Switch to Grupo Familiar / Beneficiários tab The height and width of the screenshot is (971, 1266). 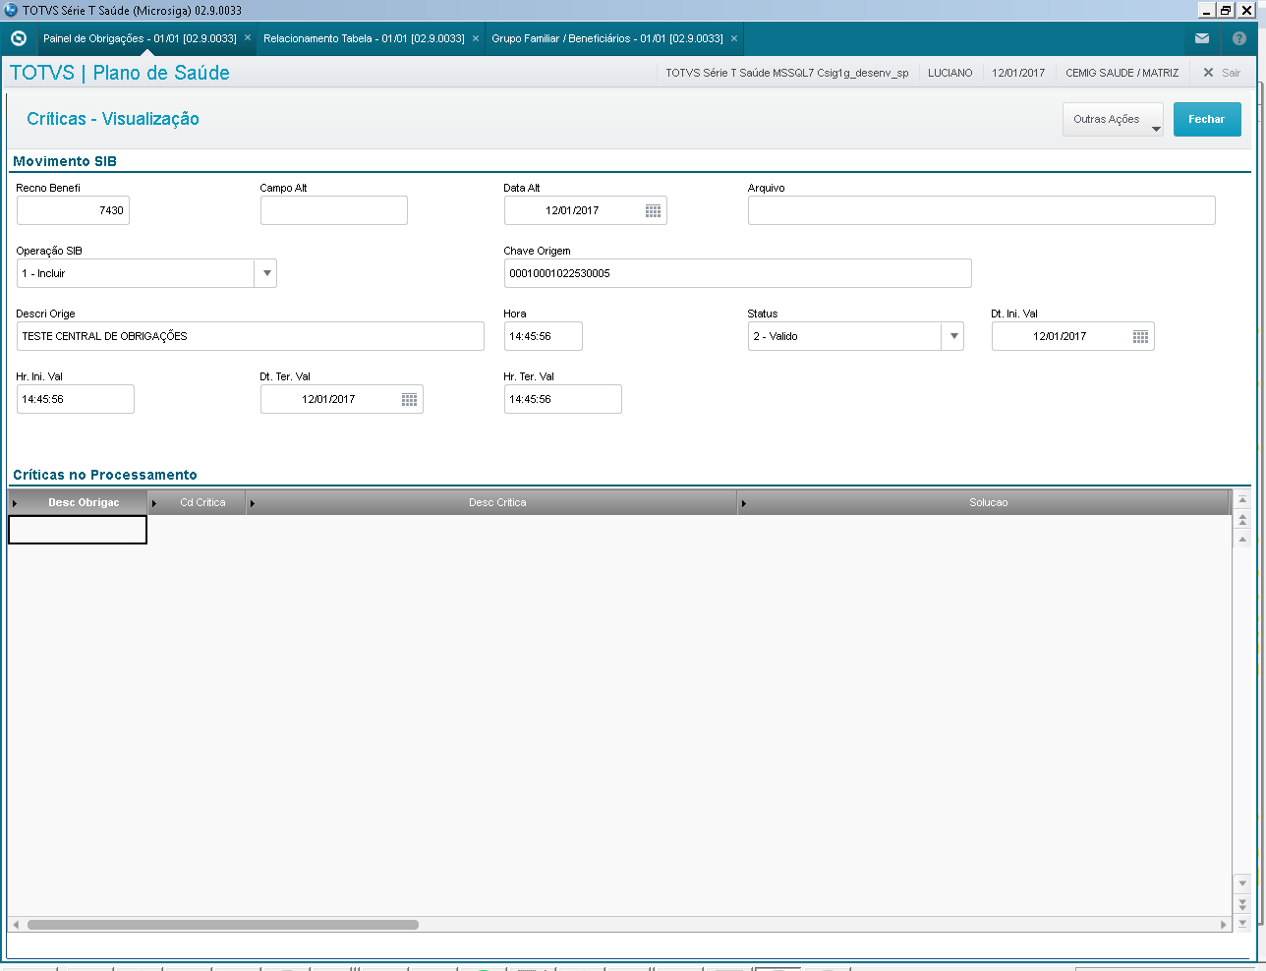(607, 38)
